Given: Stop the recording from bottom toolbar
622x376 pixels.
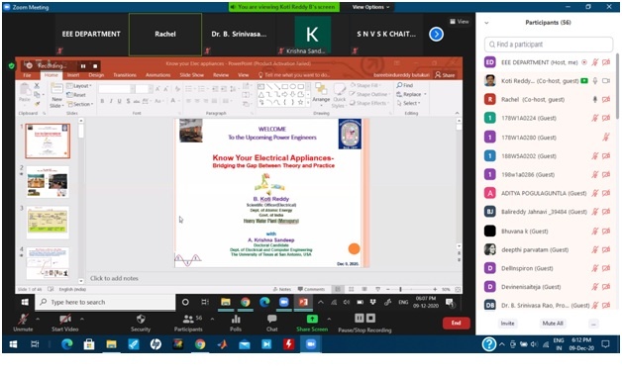Looking at the screenshot, I should click(x=370, y=319).
